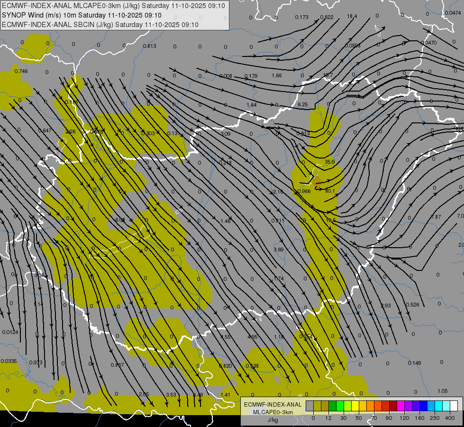Viewport: 464px width, 427px height.
Task: Click the gray swatch in the MLCAPE legend
Action: click(309, 406)
